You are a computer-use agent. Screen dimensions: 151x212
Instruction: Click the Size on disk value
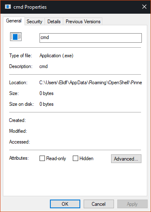47,104
